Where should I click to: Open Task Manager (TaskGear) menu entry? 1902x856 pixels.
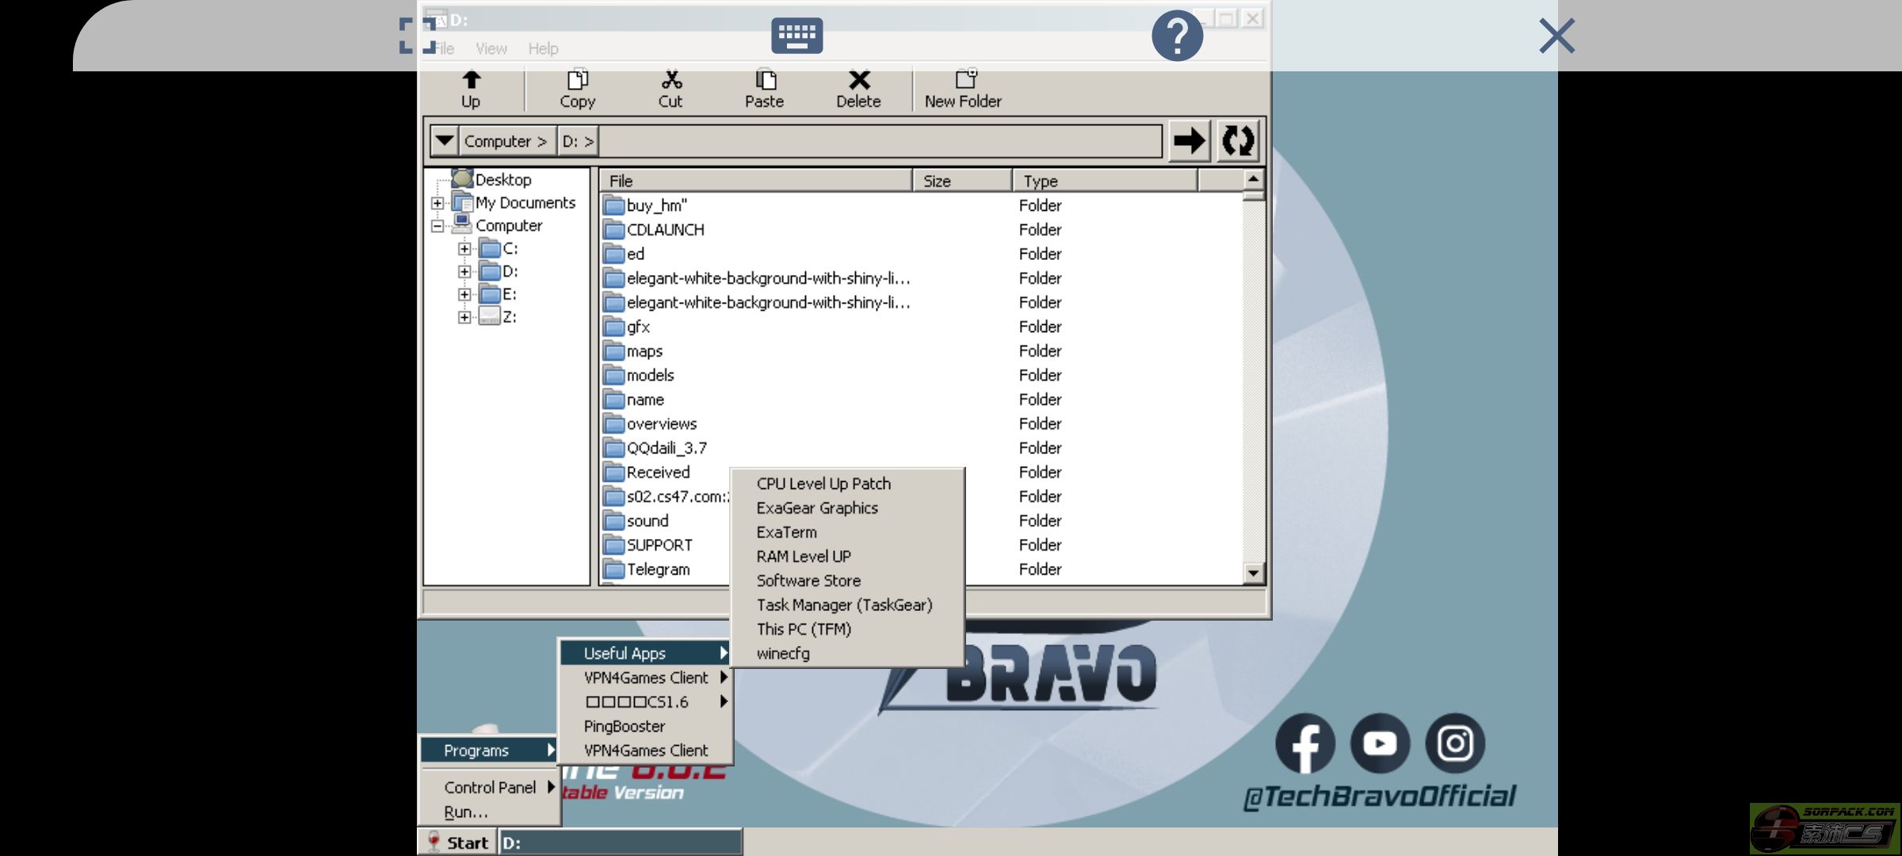pyautogui.click(x=844, y=605)
